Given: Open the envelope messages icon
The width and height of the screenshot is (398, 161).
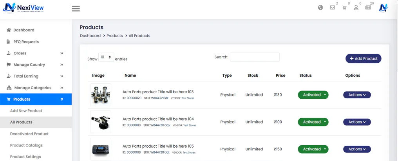Looking at the screenshot, I should tap(332, 7).
